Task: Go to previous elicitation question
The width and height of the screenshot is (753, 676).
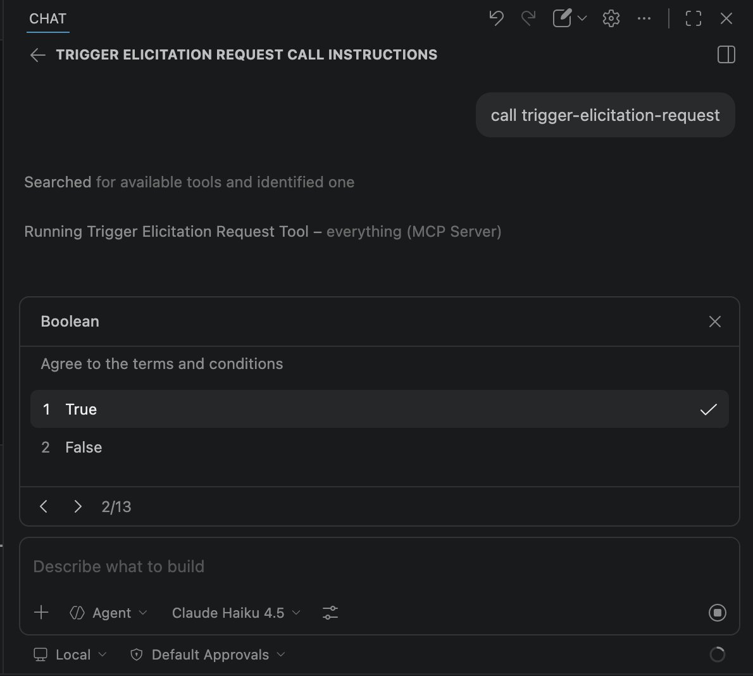Action: (44, 506)
